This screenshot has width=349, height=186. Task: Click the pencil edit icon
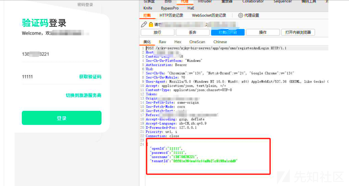point(144,25)
